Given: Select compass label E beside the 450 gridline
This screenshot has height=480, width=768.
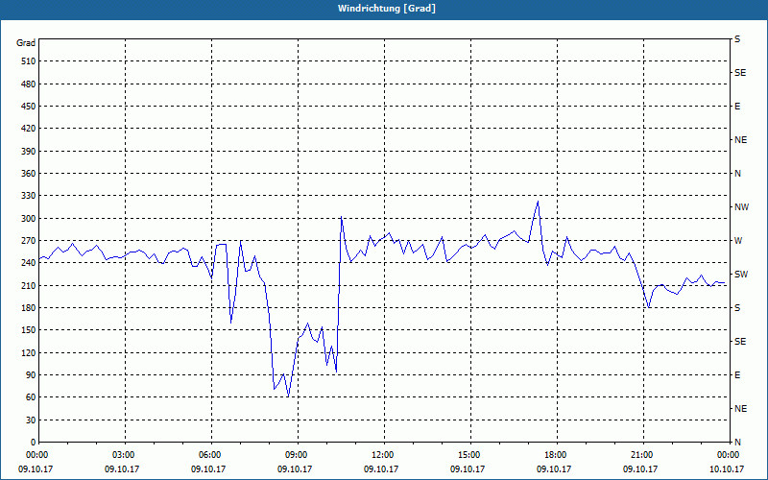Looking at the screenshot, I should point(737,107).
